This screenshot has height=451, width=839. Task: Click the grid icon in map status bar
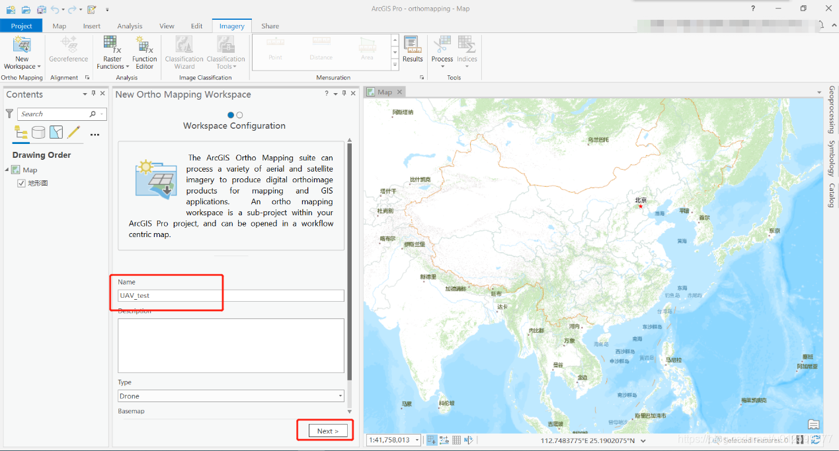[x=456, y=440]
